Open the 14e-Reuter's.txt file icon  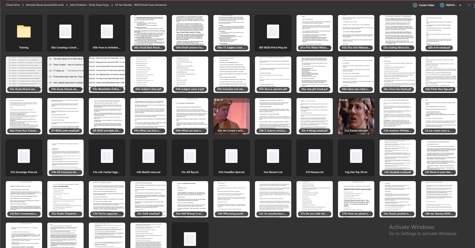click(x=273, y=156)
